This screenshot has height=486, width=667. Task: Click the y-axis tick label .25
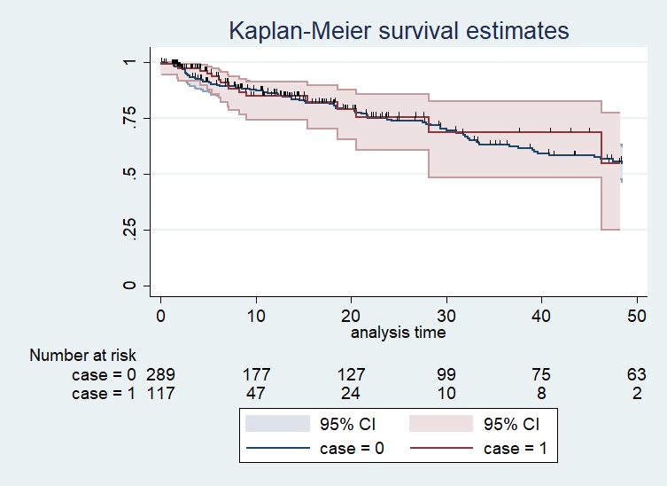tap(130, 230)
